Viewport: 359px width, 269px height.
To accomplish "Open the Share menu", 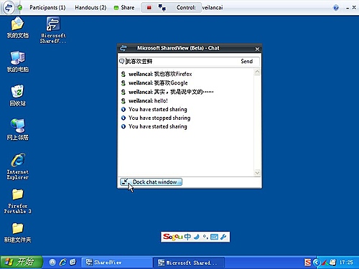I will 124,8.
